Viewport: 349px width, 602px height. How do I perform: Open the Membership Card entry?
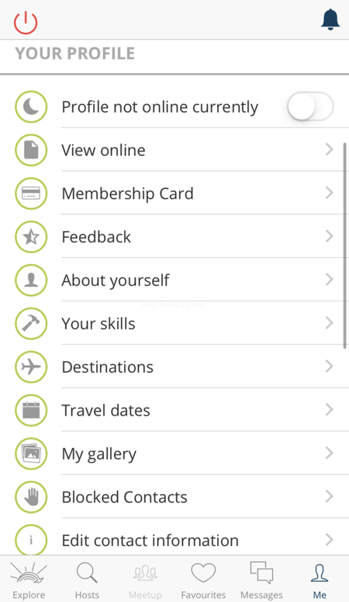pyautogui.click(x=174, y=193)
